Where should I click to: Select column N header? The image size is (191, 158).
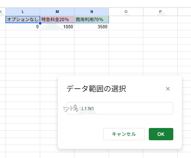[92, 12]
